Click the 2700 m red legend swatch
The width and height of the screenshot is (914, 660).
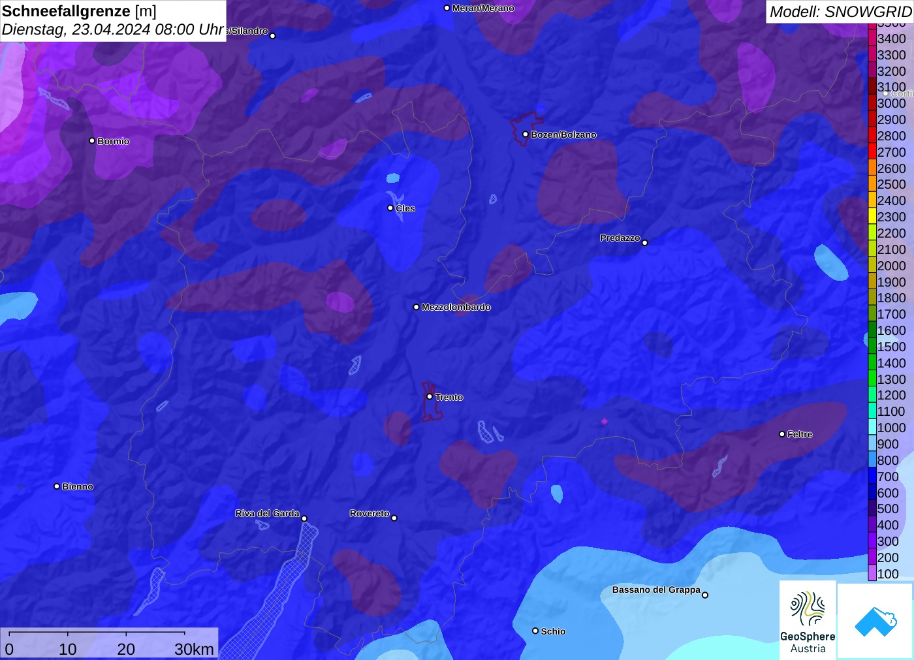[872, 152]
